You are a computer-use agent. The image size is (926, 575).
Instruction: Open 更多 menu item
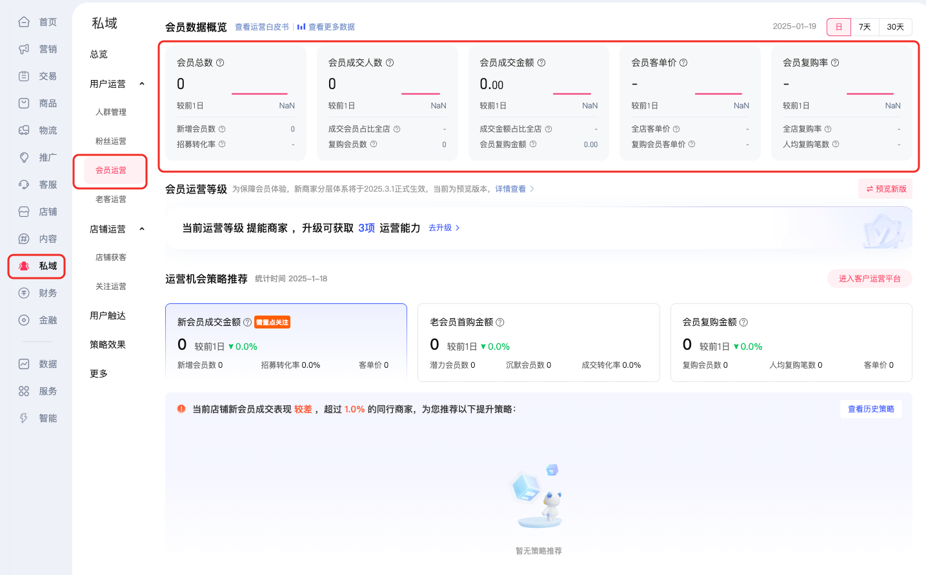coord(99,374)
